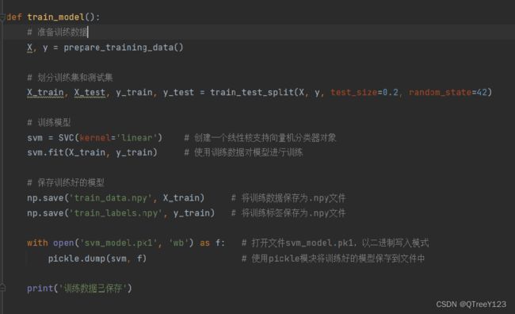515x314 pixels.
Task: Click the comment '# 创建一个线性核支持向量机分类器对象'
Action: click(260, 138)
